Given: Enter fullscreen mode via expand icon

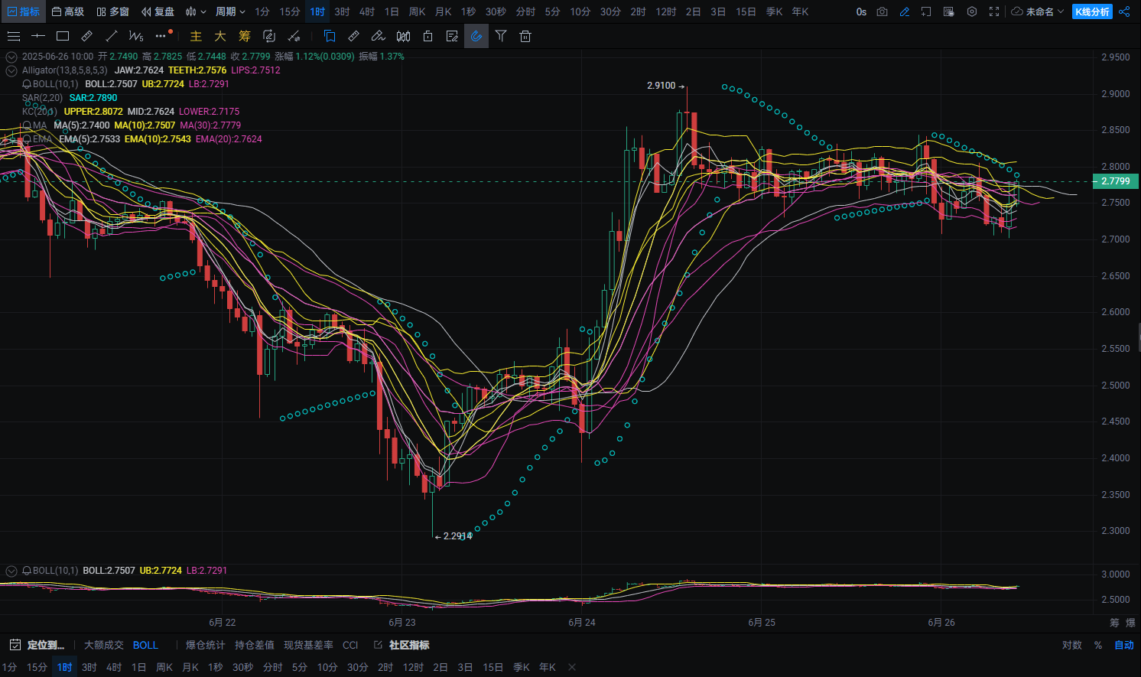Looking at the screenshot, I should [994, 11].
